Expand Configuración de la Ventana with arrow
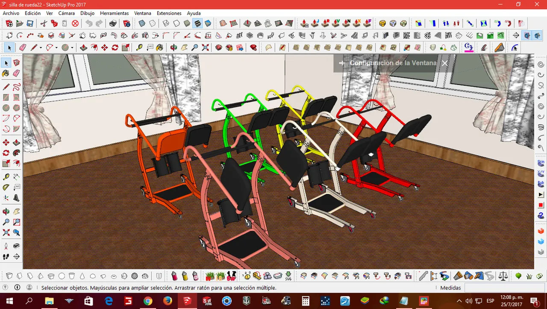547x309 pixels. (341, 63)
